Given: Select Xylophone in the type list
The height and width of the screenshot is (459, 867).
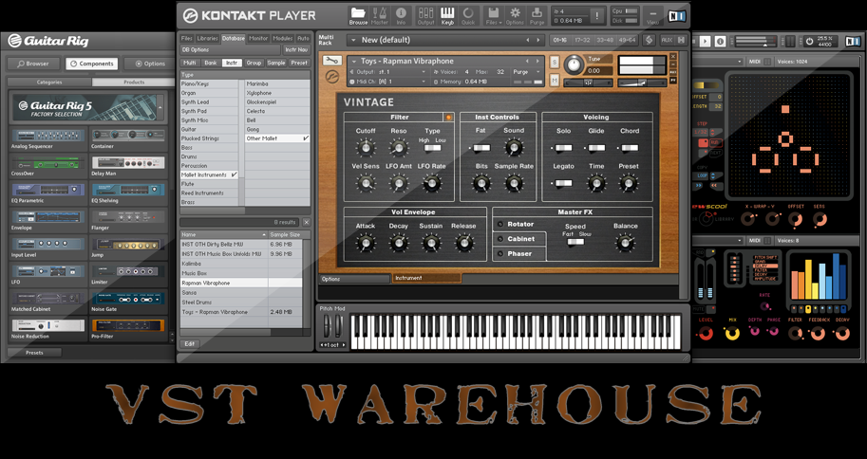Looking at the screenshot, I should [x=277, y=93].
